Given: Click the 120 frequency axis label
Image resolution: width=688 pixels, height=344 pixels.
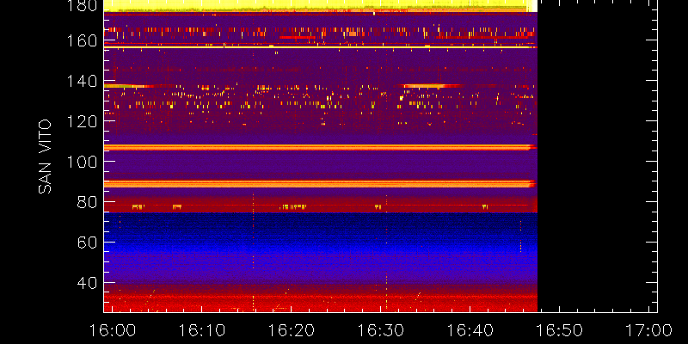Looking at the screenshot, I should click(x=81, y=121).
